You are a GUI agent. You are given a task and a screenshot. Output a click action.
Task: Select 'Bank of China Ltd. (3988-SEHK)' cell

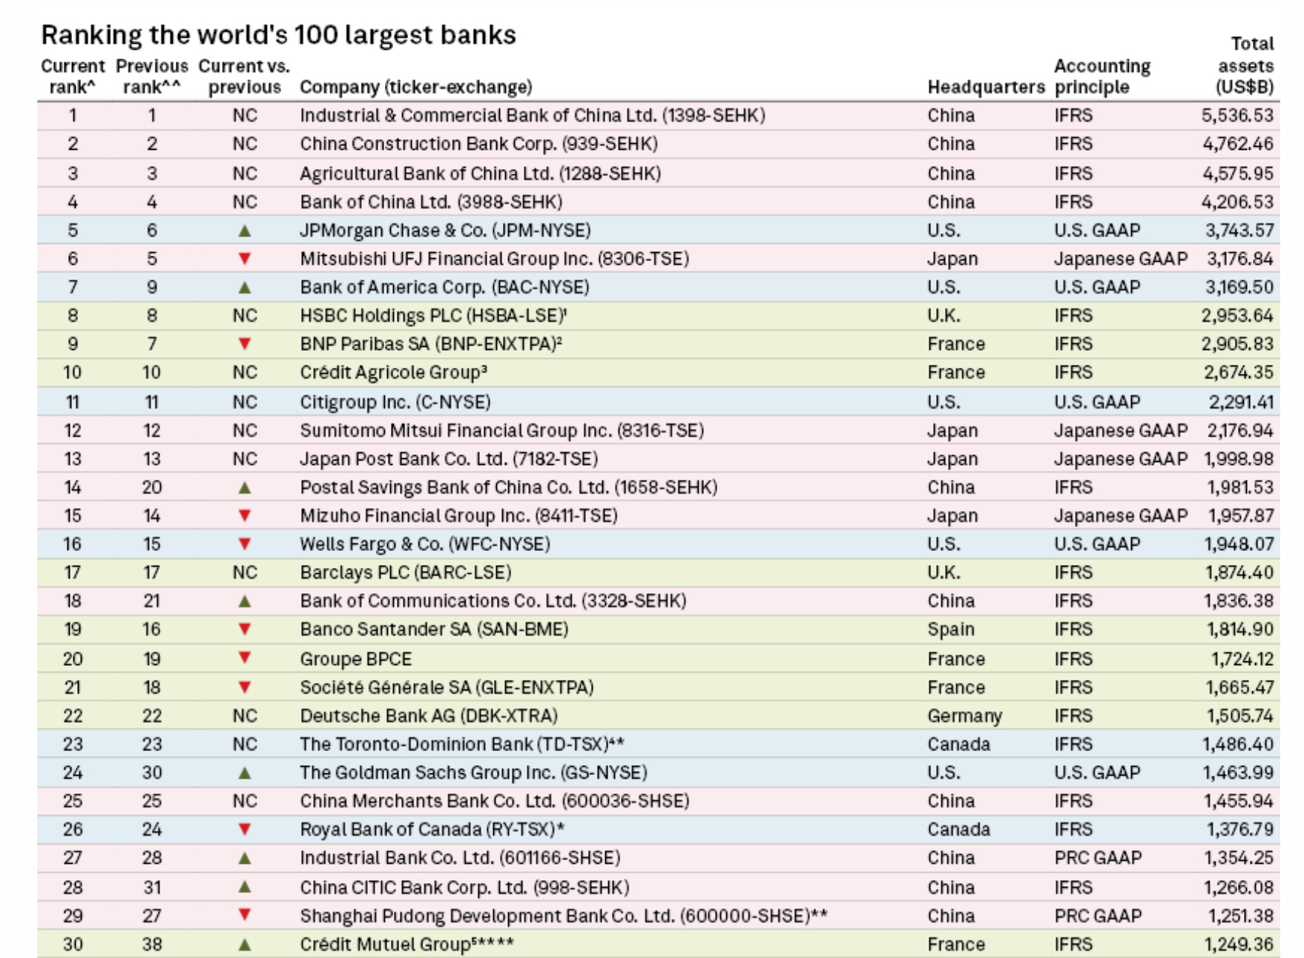431,202
